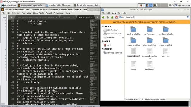This screenshot has width=191, height=107.
Task: Click the Plain Text syntax selector
Action: pos(92,106)
